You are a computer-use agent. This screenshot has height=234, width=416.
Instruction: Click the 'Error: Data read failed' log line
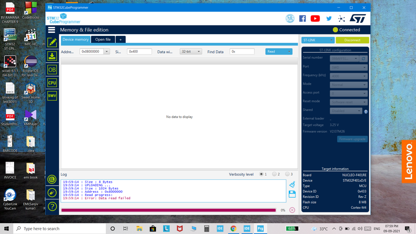click(x=97, y=198)
